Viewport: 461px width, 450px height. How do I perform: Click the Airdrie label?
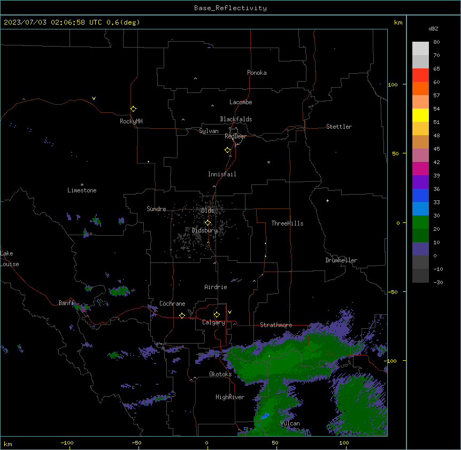(x=216, y=287)
